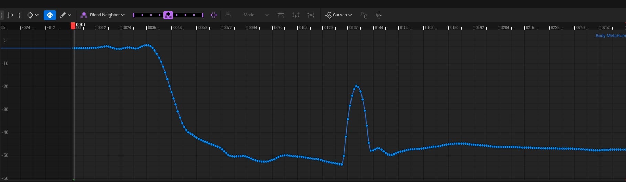
Task: Click the greyed tangent arc icon before Mode
Action: [228, 15]
